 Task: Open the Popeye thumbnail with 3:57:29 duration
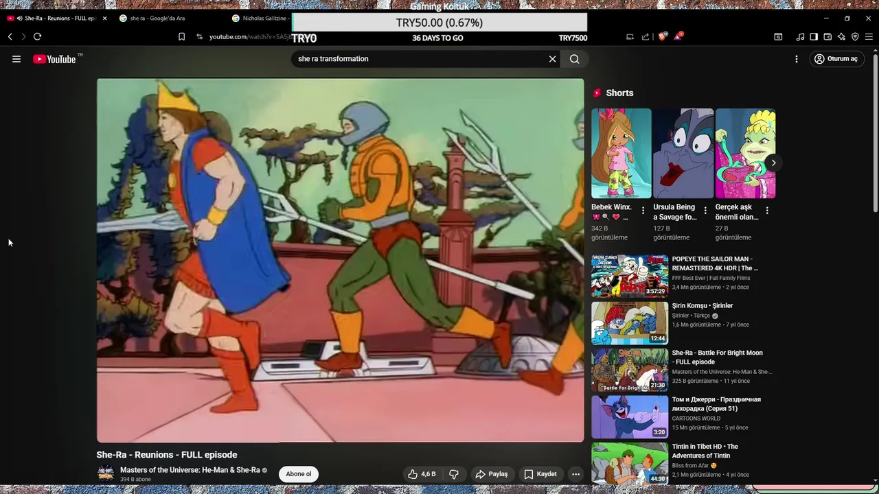pyautogui.click(x=630, y=276)
